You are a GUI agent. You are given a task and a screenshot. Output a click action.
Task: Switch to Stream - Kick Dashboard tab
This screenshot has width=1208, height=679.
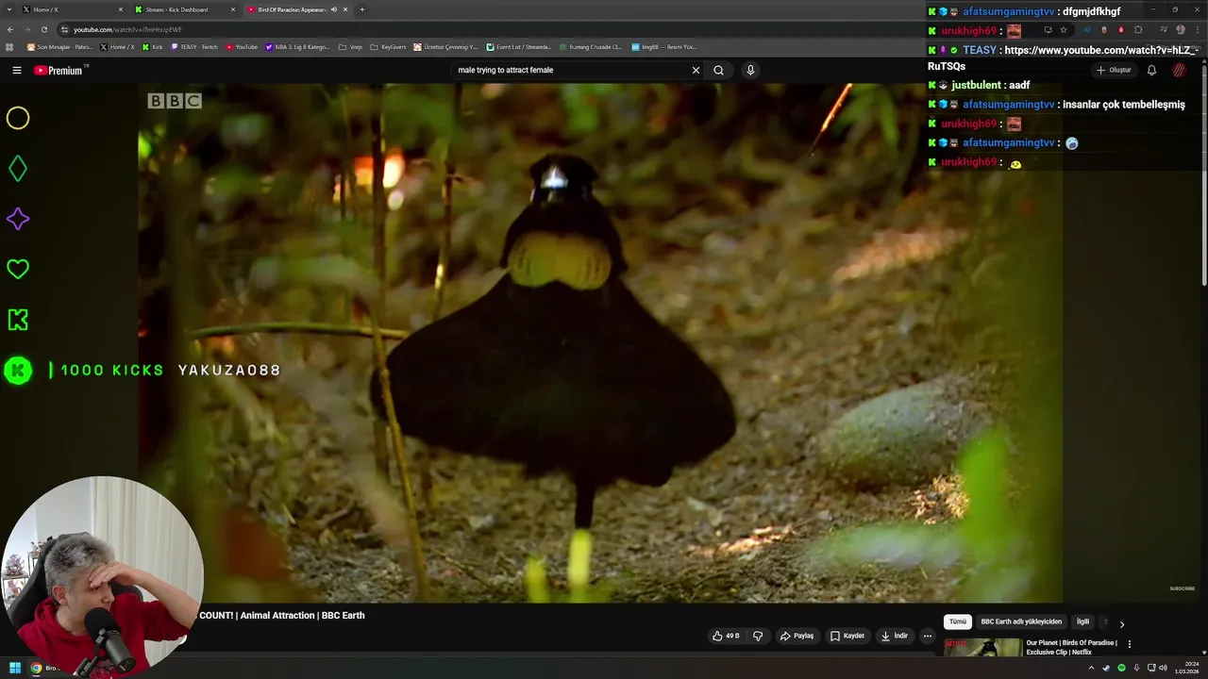(x=184, y=9)
